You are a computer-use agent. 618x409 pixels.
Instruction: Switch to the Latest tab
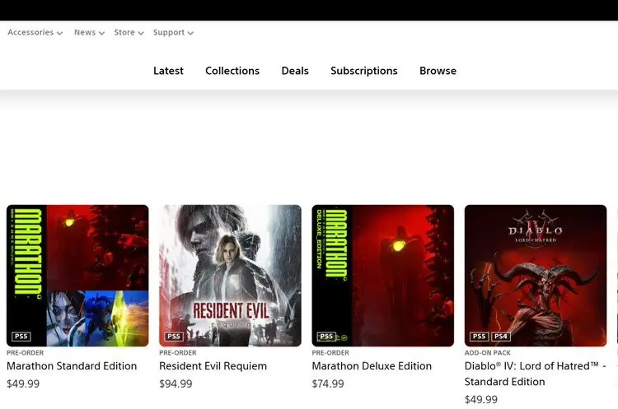click(x=168, y=71)
